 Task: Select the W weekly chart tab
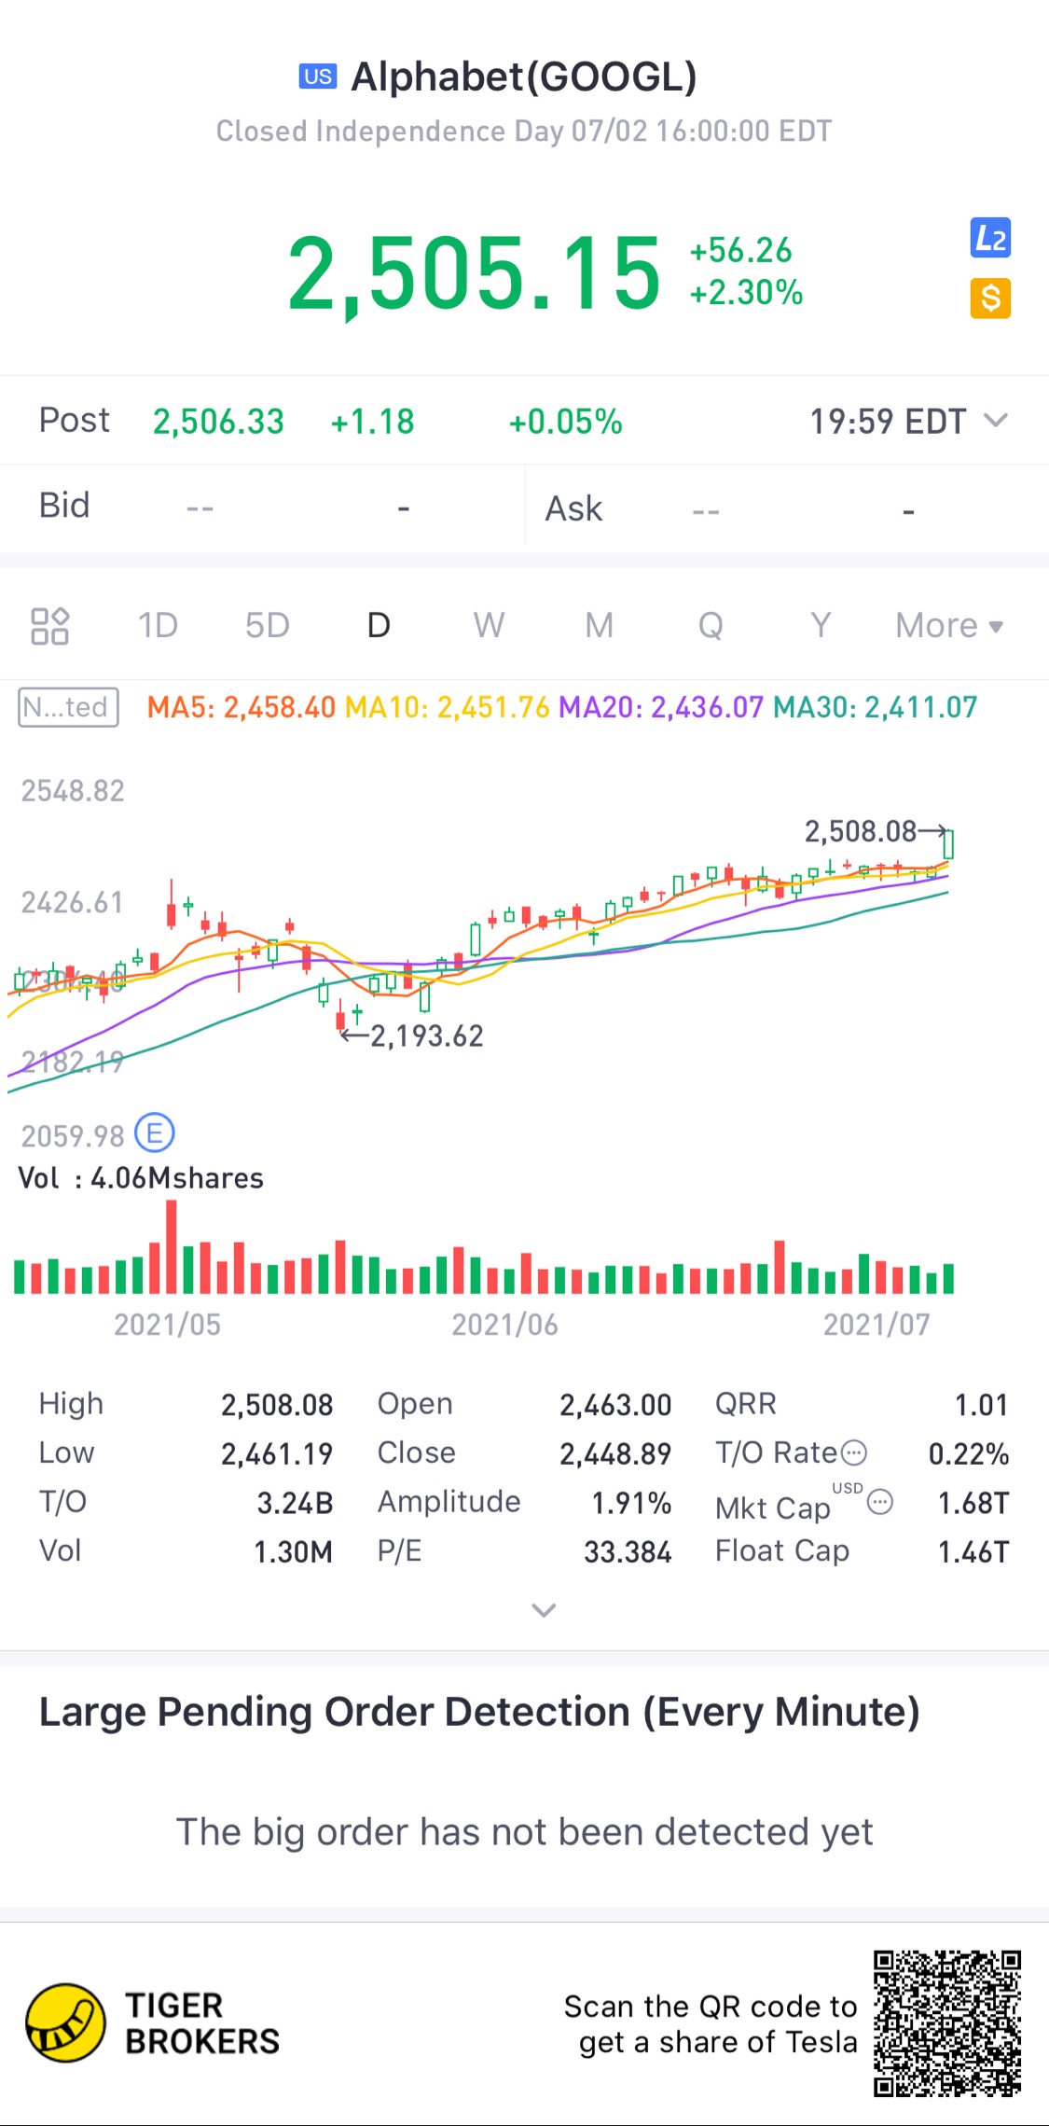[489, 626]
